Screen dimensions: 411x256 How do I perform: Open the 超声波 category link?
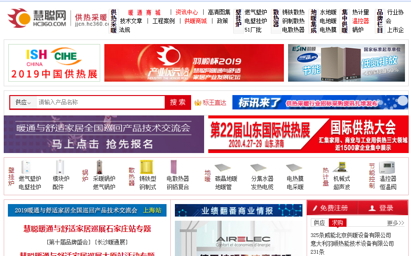(x=341, y=187)
